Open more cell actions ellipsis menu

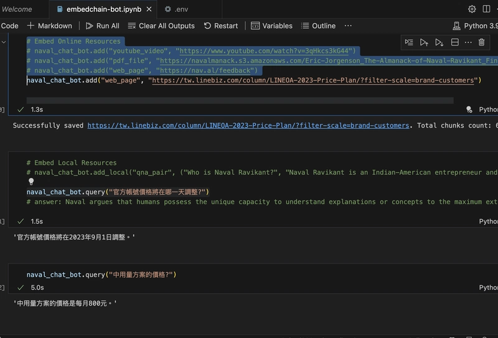click(x=468, y=42)
